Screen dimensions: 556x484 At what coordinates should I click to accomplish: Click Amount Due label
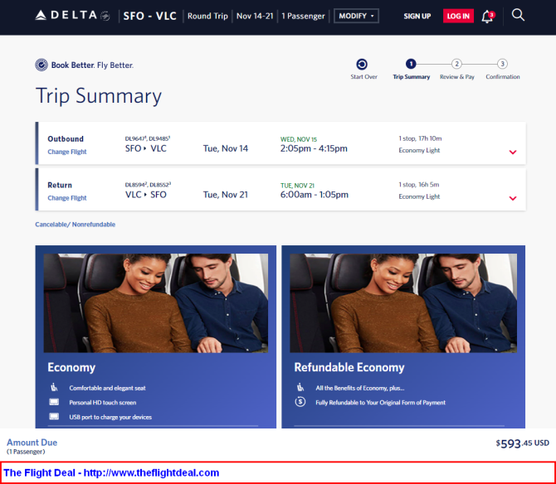32,443
